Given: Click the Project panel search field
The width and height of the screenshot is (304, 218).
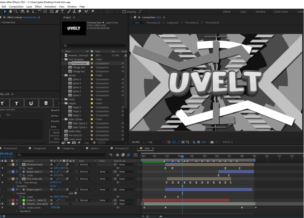Looking at the screenshot, I should pos(95,46).
